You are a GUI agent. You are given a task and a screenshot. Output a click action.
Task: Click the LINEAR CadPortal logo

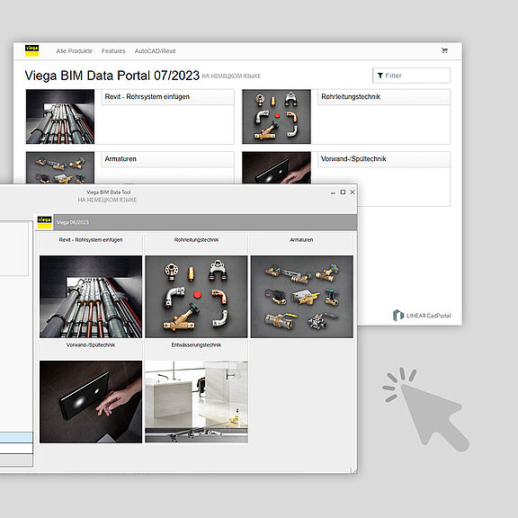[422, 315]
